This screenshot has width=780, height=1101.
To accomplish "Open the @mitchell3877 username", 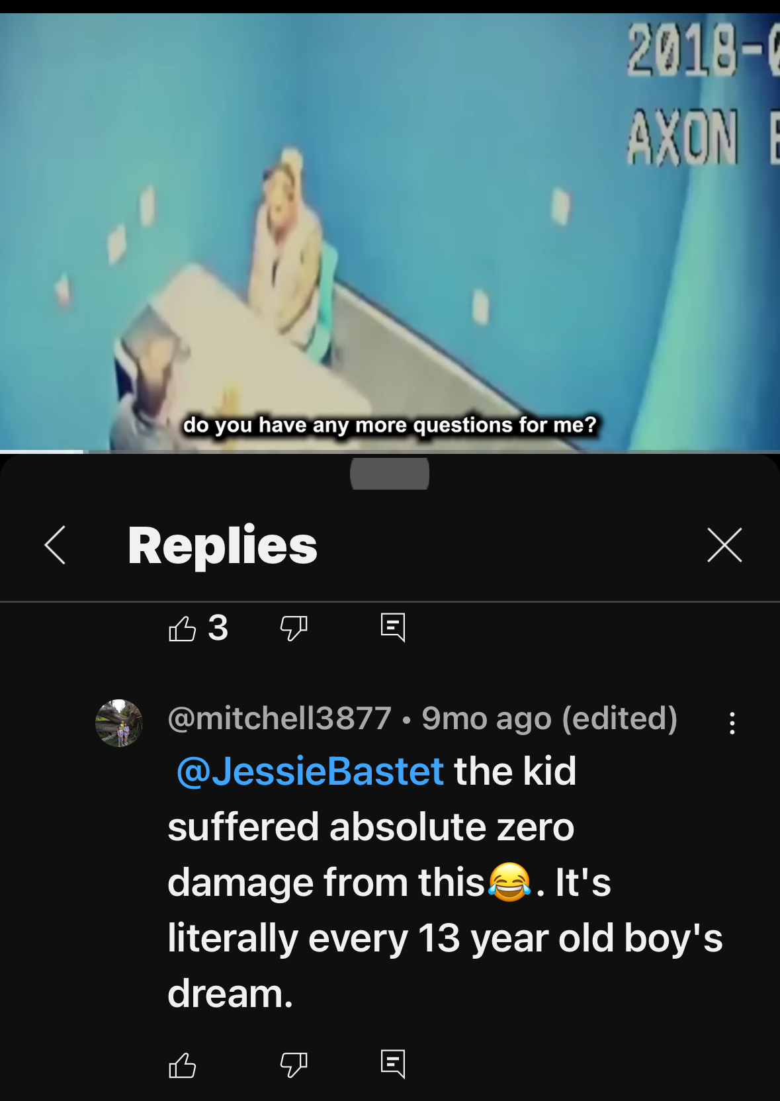I will [279, 718].
